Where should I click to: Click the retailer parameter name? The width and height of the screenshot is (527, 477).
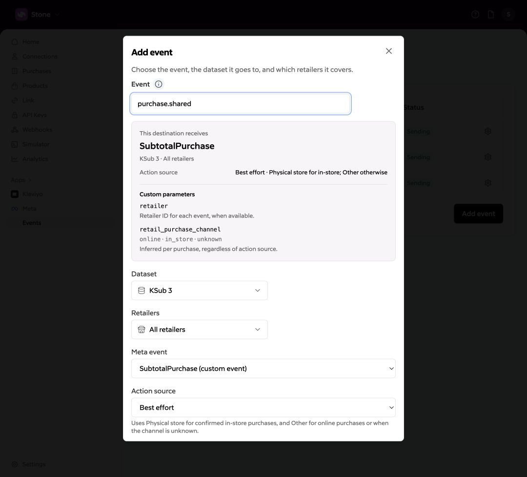click(154, 206)
